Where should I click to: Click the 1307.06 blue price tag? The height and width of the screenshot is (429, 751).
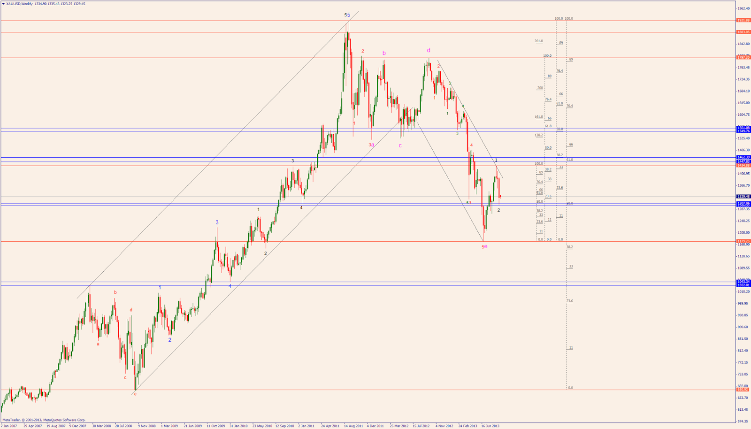[x=743, y=203]
